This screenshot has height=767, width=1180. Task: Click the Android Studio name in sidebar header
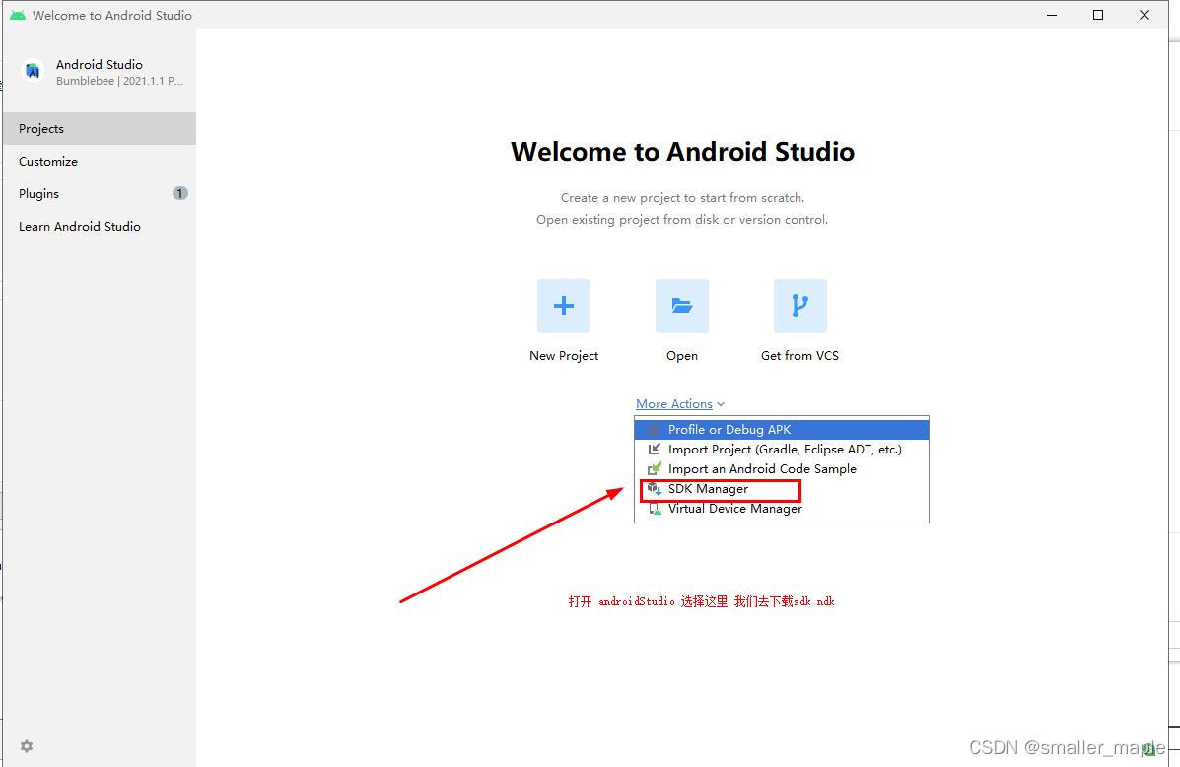tap(100, 65)
